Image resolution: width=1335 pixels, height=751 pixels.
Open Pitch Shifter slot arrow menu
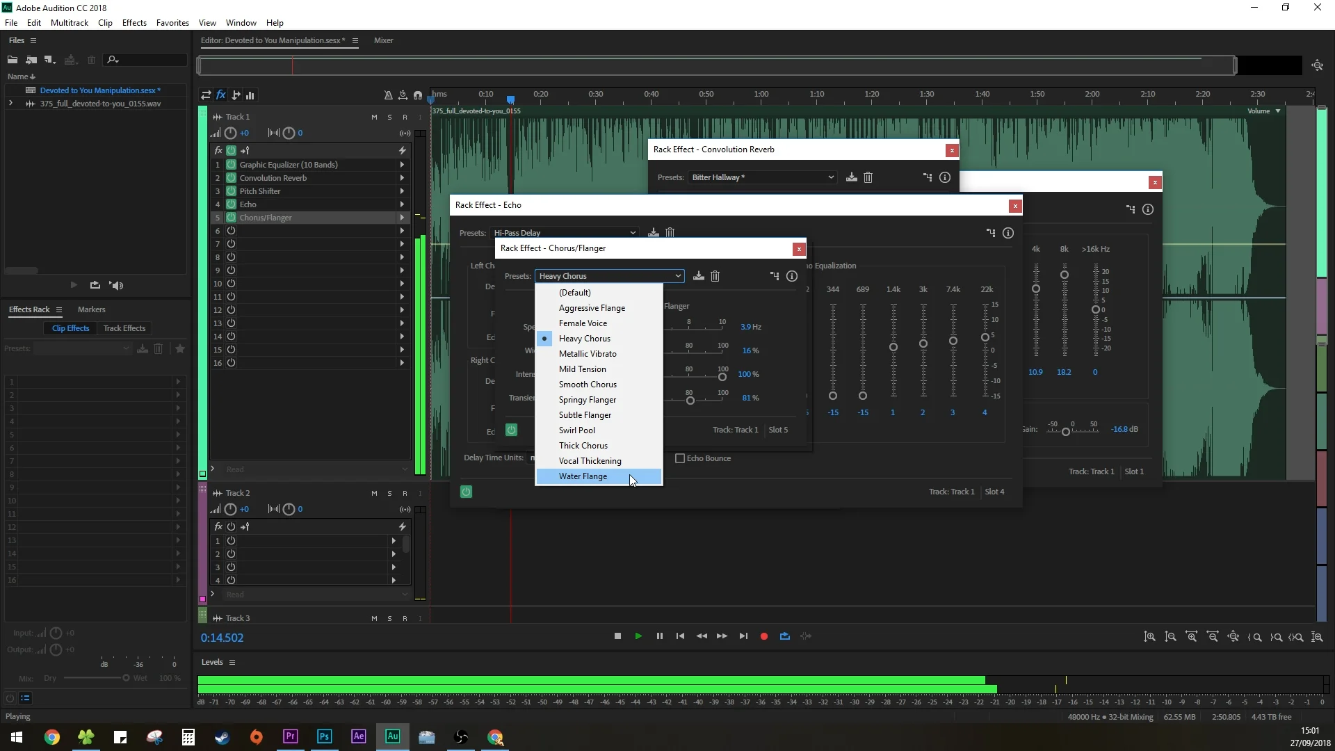[402, 191]
